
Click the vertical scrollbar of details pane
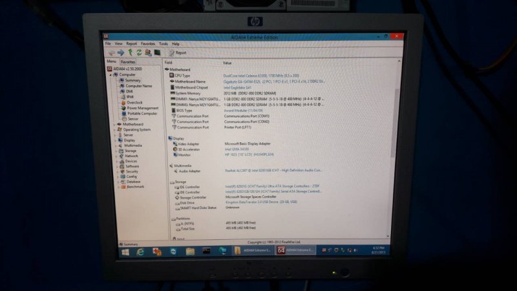(396, 129)
